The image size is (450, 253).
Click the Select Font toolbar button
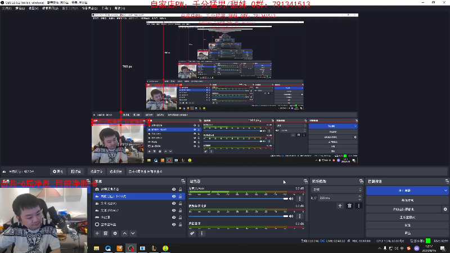pyautogui.click(x=96, y=171)
